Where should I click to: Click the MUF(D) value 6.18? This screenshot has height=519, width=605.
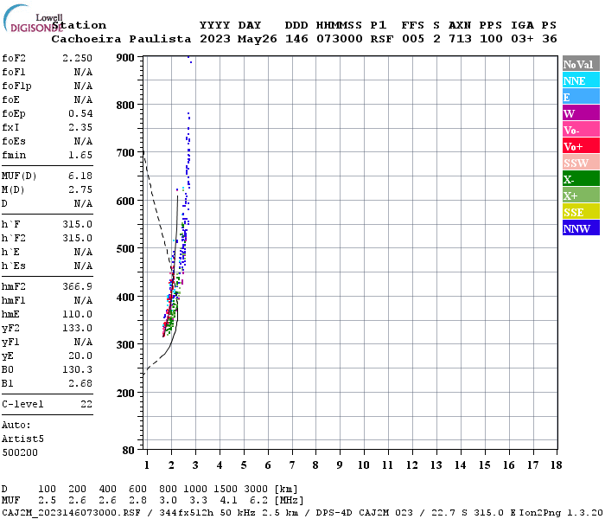pos(80,176)
